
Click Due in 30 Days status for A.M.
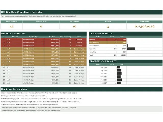79,77
